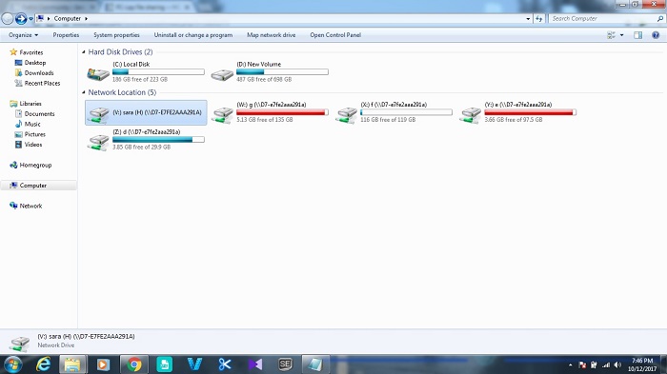Click the taskbar clock 7:46 PM
Image resolution: width=667 pixels, height=374 pixels.
[x=642, y=361]
